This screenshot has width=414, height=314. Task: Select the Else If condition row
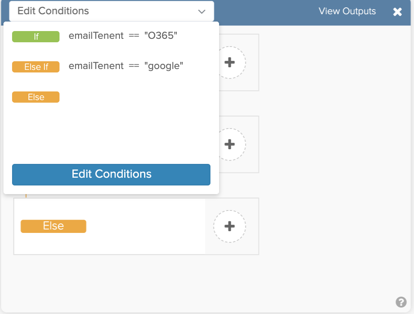pyautogui.click(x=95, y=66)
